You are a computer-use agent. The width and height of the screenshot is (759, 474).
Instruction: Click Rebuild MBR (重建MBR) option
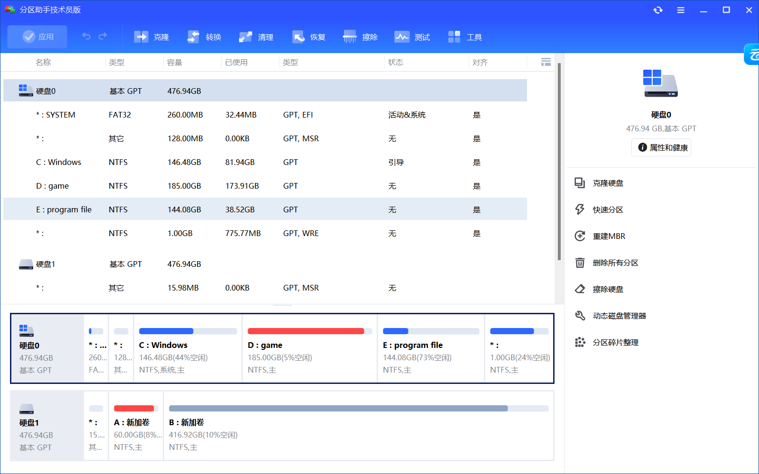pyautogui.click(x=609, y=236)
